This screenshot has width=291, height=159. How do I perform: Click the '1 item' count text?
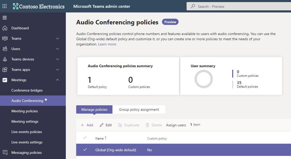coord(195,125)
